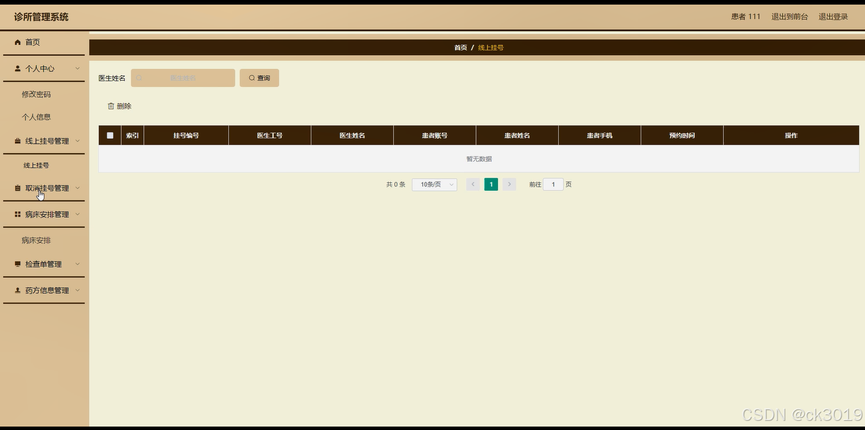The height and width of the screenshot is (430, 865).
Task: Click the 索引 column header
Action: click(x=132, y=136)
